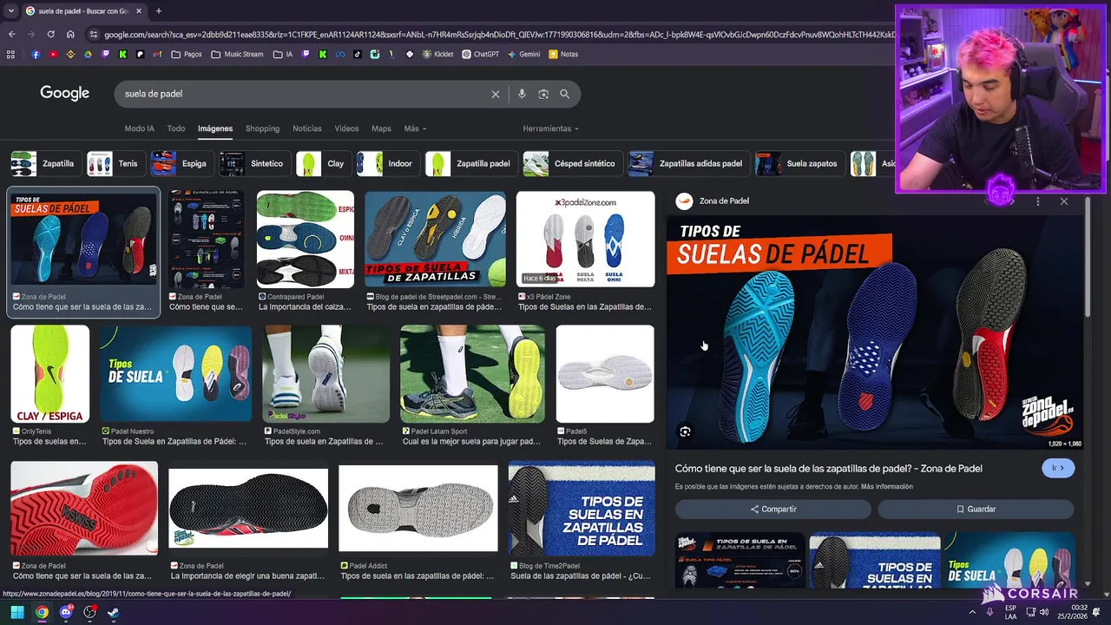The width and height of the screenshot is (1111, 625).
Task: Click the Ir button in preview panel
Action: pyautogui.click(x=1058, y=468)
